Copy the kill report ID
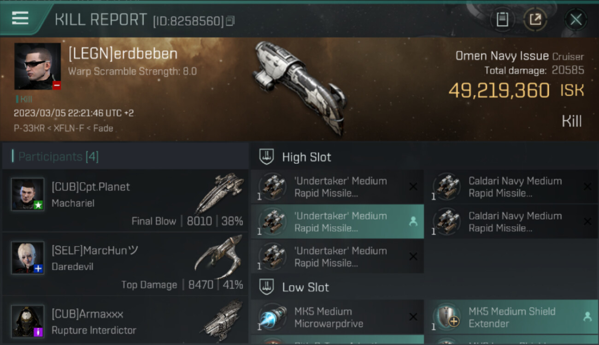The height and width of the screenshot is (345, 599). click(x=230, y=21)
